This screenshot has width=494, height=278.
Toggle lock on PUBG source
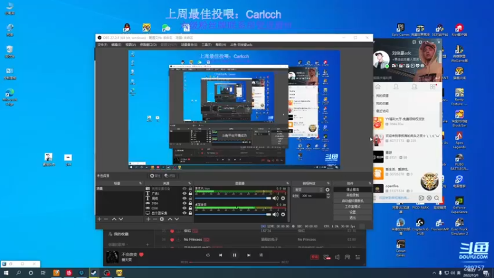pyautogui.click(x=190, y=203)
